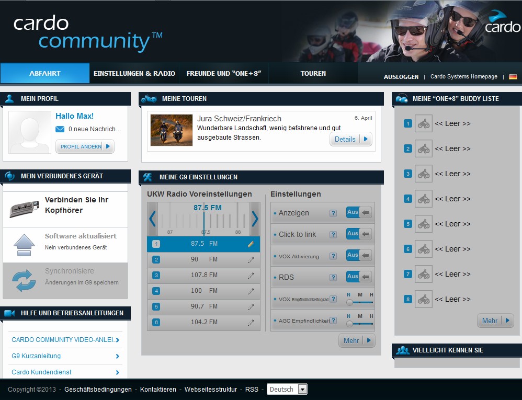Edit the 107.8 FM preset pencil icon
This screenshot has width=522, height=400.
251,275
